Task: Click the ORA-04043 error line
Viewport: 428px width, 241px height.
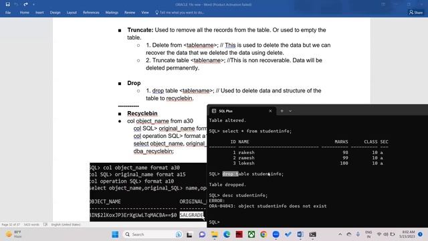Action: click(267, 206)
